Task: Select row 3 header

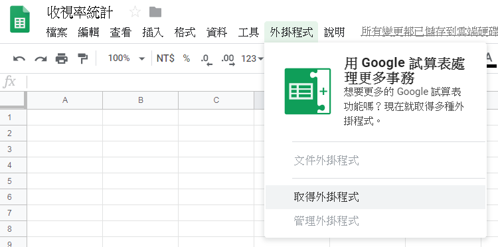Action: [13, 149]
